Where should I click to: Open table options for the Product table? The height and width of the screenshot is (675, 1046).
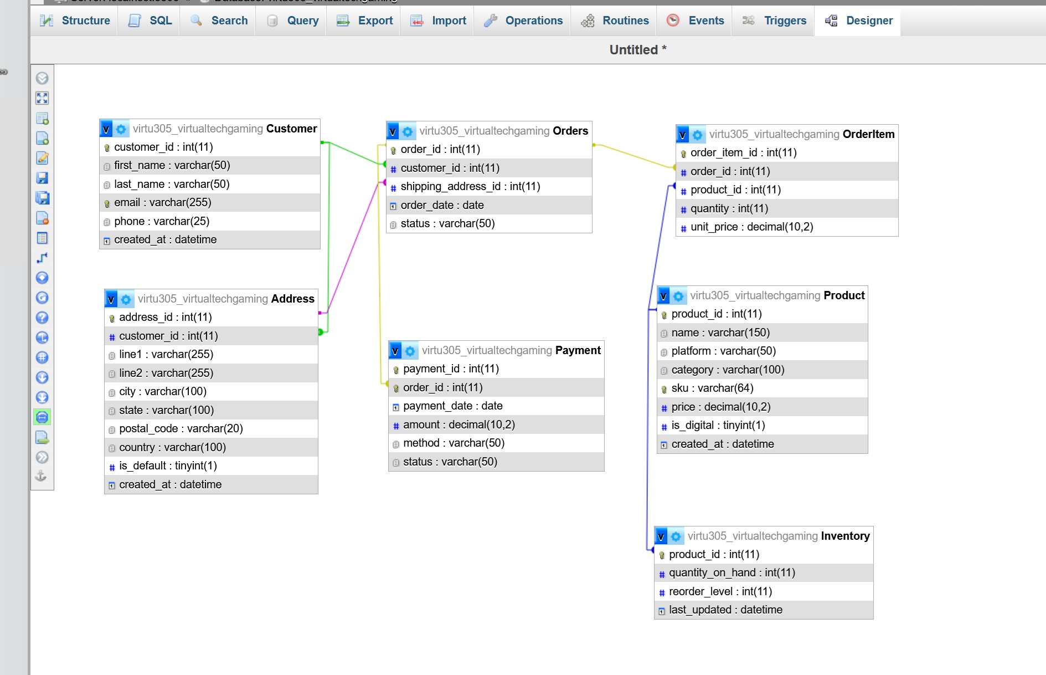(x=678, y=295)
